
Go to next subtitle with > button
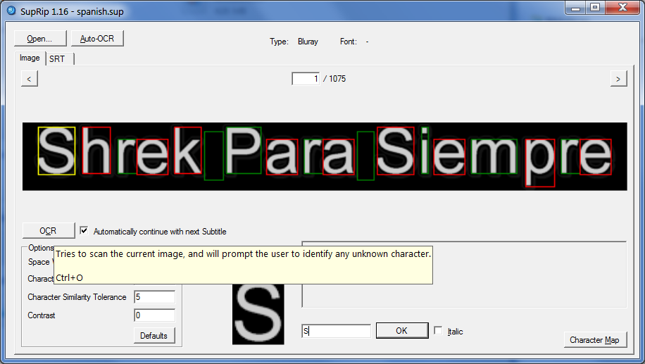click(618, 79)
